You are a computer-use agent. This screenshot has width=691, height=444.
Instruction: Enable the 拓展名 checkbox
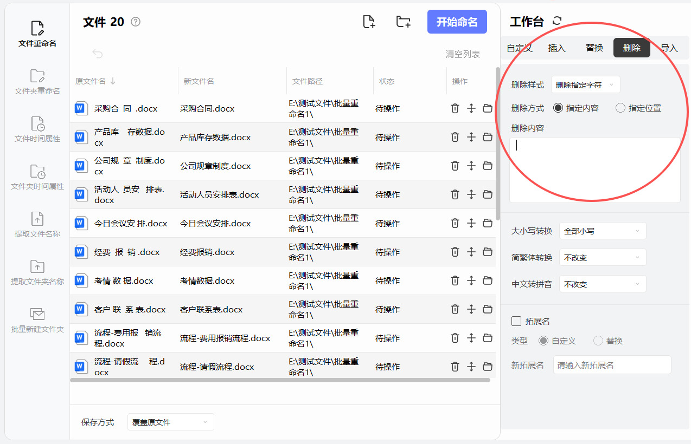[x=516, y=321]
